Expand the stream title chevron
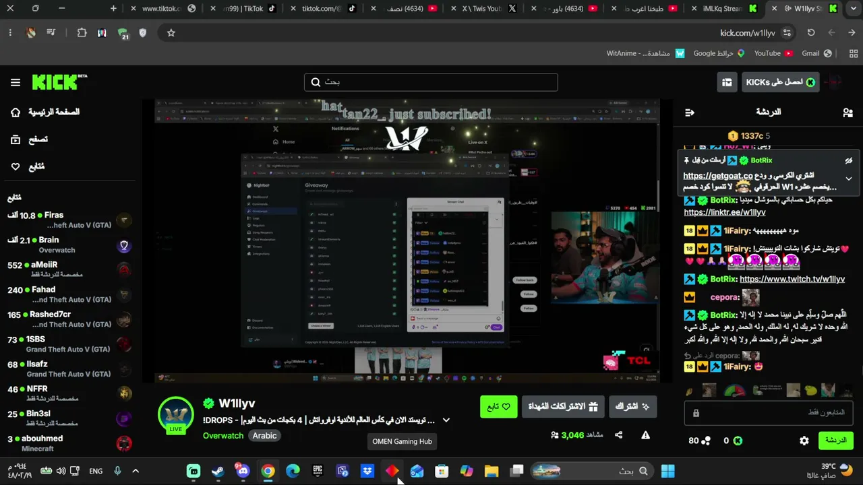 (x=446, y=420)
